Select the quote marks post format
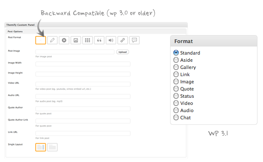263x162 pixels. [x=99, y=40]
